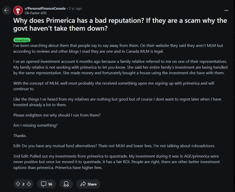
Task: Click the 'Edit: mutual fund alternatives' paragraph
Action: tap(114, 146)
